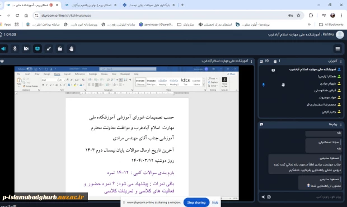Apply the yellow text highlight color in Word
Image resolution: width=347 pixels, height=207 pixels.
(75, 85)
